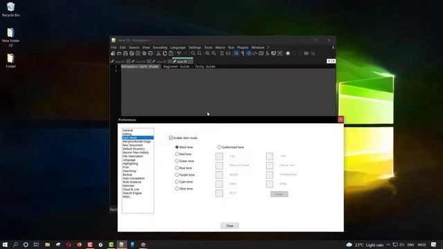Choose the Green tone radio button
Image resolution: width=443 pixels, height=249 pixels.
tap(177, 161)
